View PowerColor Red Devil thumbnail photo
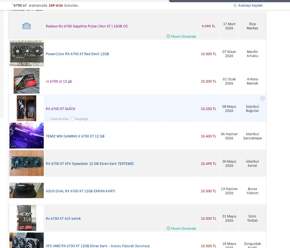The width and height of the screenshot is (290, 248). point(27,53)
